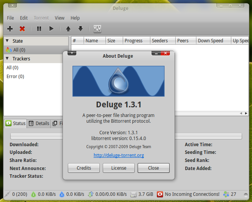Select All (0) under Trackers
252x202 pixels.
(33, 68)
